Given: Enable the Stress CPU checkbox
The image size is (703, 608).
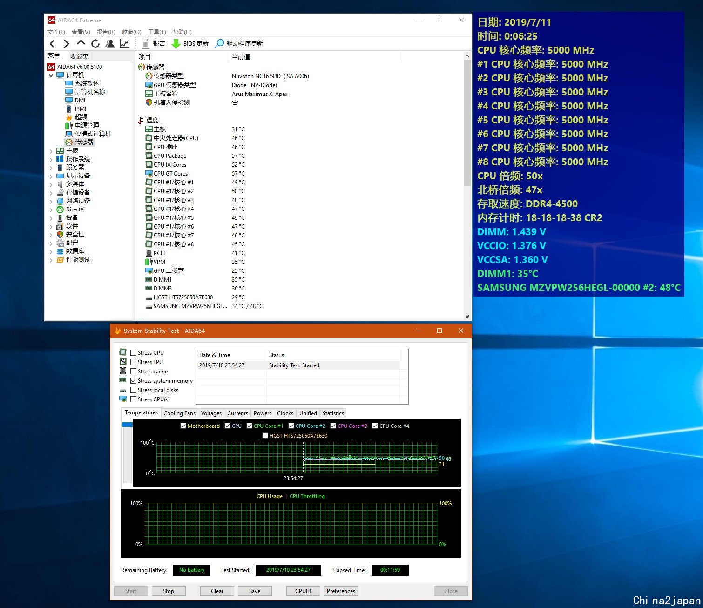Looking at the screenshot, I should coord(134,353).
